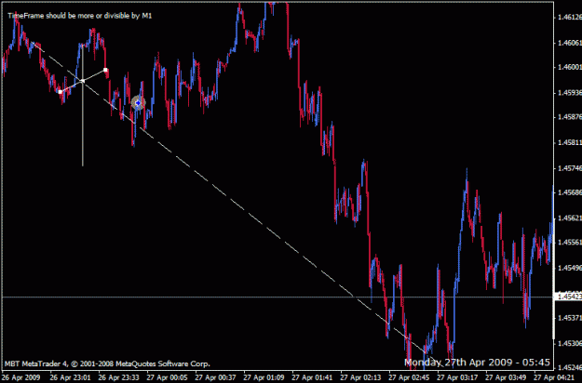
Task: Click the 1.4562 price axis label
Action: (569, 218)
